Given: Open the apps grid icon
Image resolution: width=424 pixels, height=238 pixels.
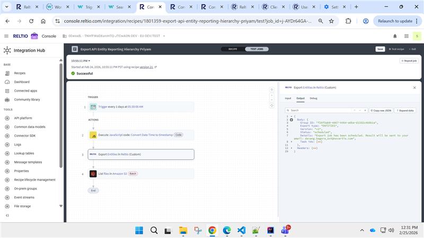Looking at the screenshot, I should [x=407, y=36].
